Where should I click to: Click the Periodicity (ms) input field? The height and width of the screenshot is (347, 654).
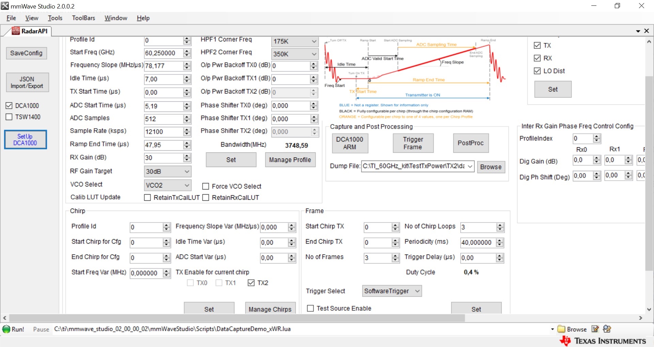[x=478, y=243]
